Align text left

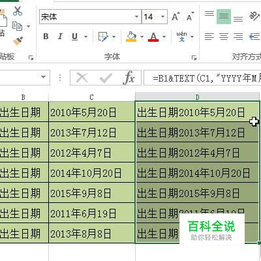209,37
